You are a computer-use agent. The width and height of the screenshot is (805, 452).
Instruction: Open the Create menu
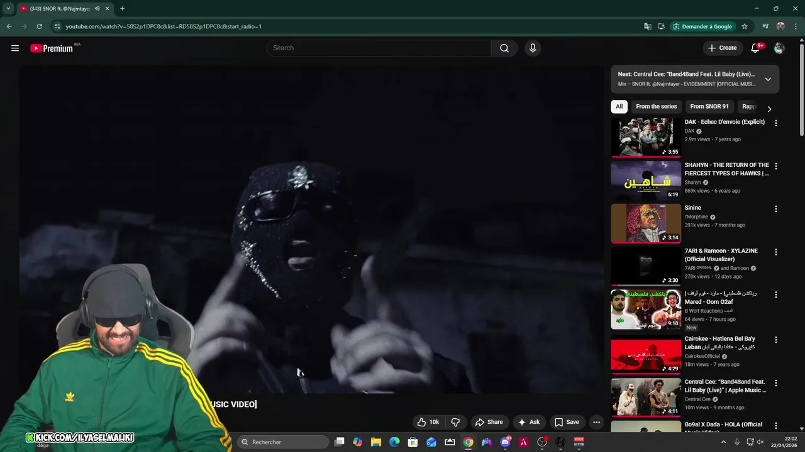point(722,48)
